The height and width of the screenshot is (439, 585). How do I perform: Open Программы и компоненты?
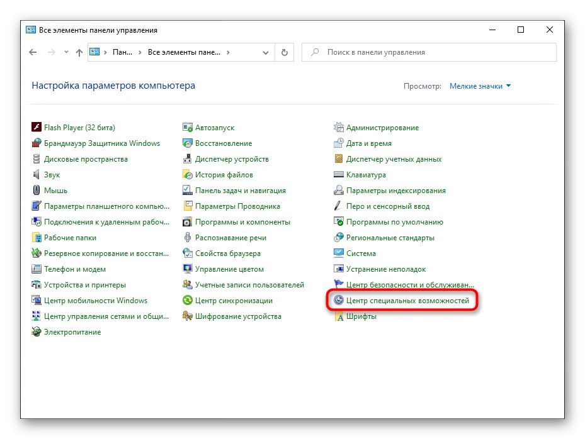click(x=242, y=222)
